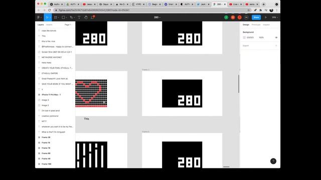The height and width of the screenshot is (180, 321).
Task: Click the green collaborator avatar
Action: coord(226,17)
